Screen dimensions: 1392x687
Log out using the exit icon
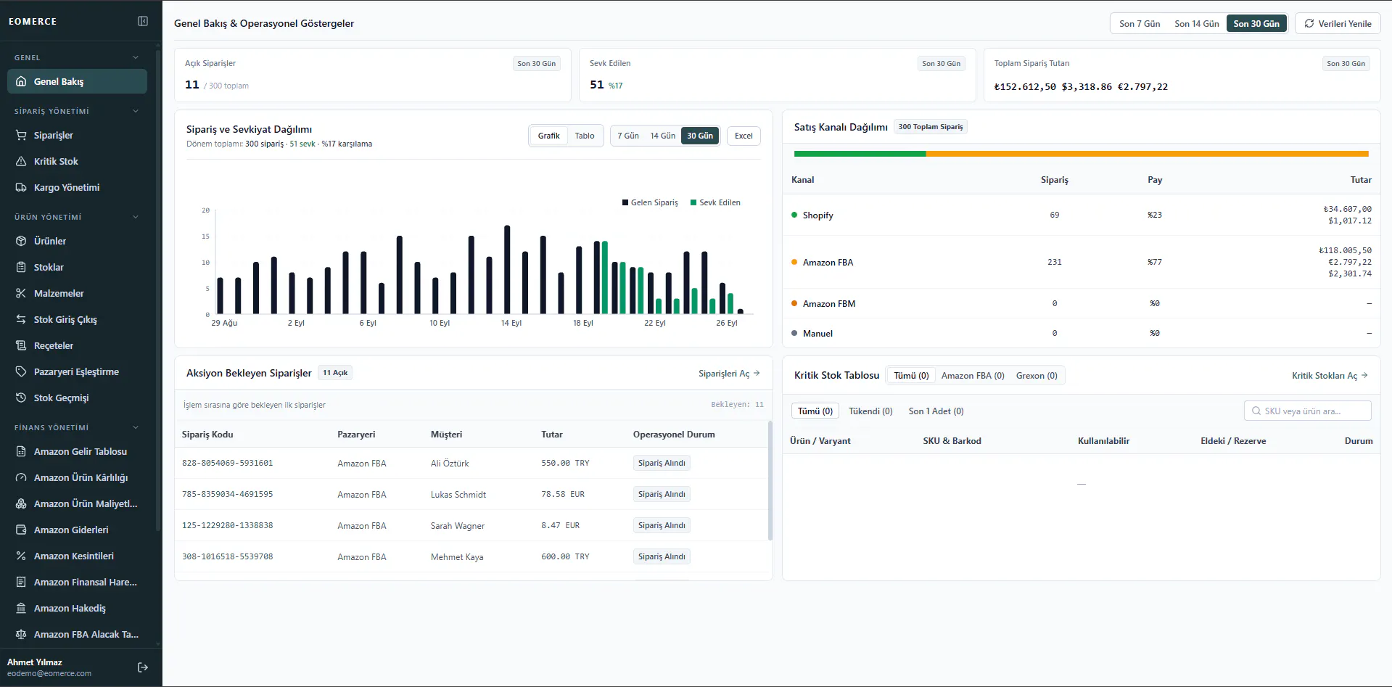point(143,667)
